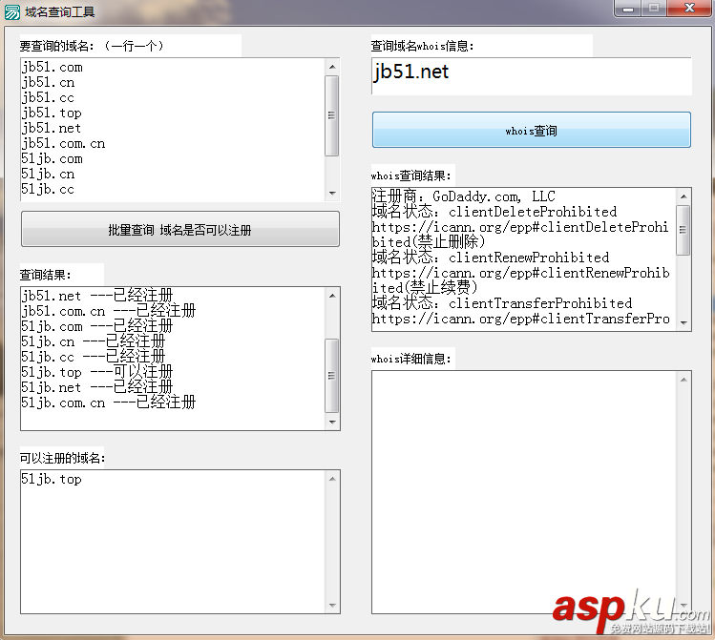Click result row 51jb.cc ---已经注册

94,357
